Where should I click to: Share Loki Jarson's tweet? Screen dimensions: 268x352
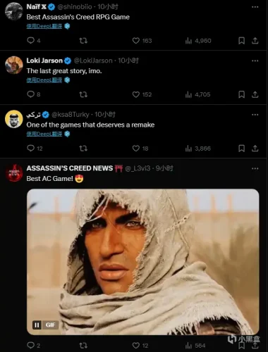(255, 94)
